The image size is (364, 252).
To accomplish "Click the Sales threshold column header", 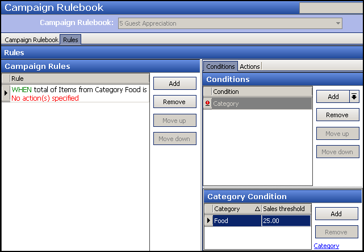I will [286, 209].
